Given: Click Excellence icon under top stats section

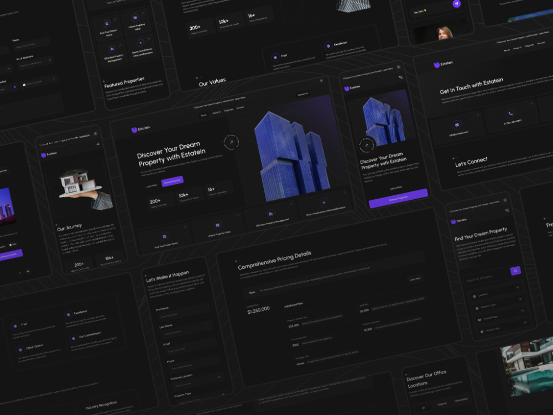Looking at the screenshot, I should pyautogui.click(x=328, y=46).
